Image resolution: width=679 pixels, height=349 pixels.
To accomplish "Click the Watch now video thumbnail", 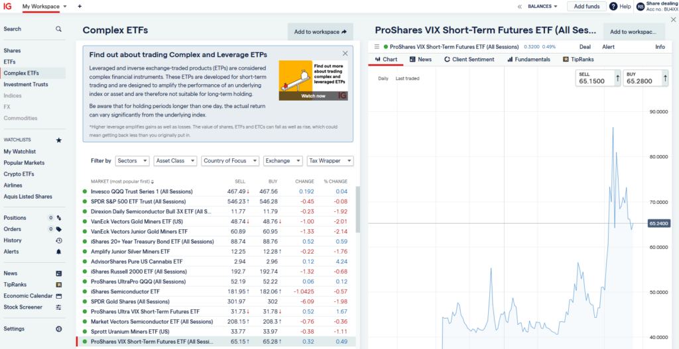I will click(x=313, y=80).
